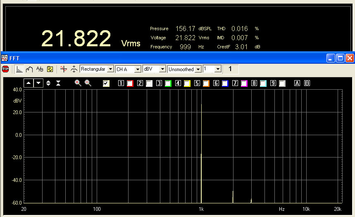
Task: Click the red waveform cursor icon
Action: click(x=63, y=69)
